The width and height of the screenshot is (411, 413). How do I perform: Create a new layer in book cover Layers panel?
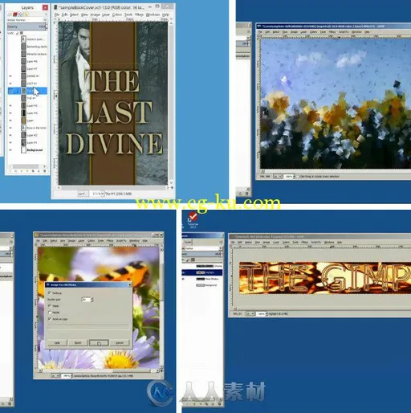(x=10, y=171)
